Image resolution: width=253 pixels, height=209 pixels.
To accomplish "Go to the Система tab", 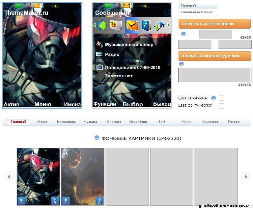I will pos(114,121).
